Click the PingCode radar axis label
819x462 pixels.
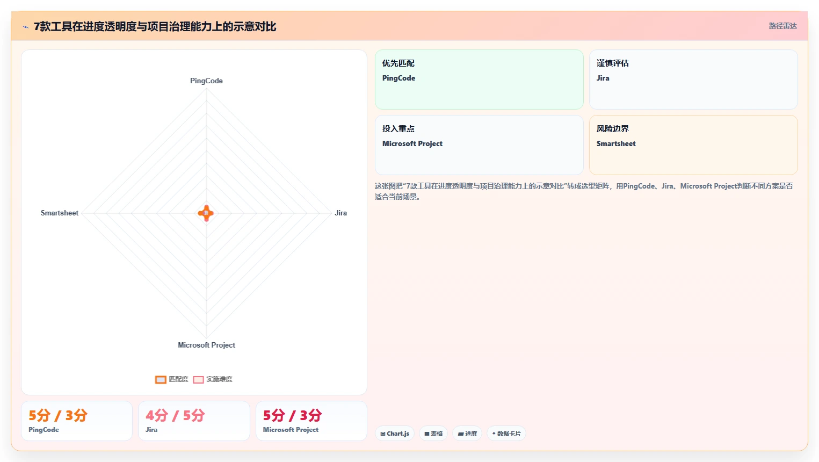point(206,81)
